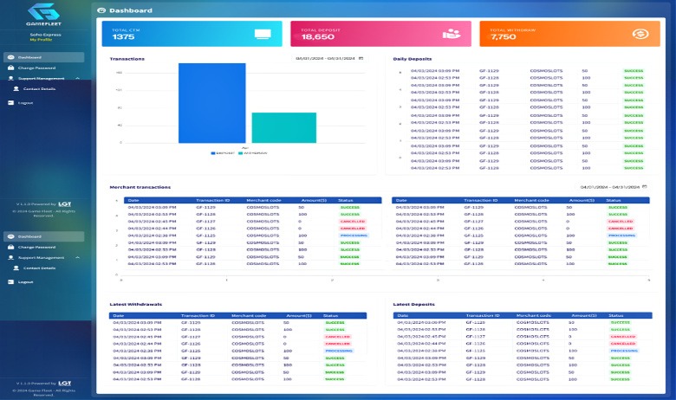Collapse the upper Support Management chevron
Screen dimensions: 676x400
pos(76,78)
